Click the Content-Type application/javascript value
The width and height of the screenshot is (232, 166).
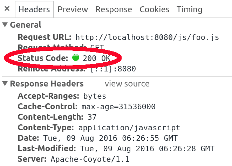(x=129, y=127)
